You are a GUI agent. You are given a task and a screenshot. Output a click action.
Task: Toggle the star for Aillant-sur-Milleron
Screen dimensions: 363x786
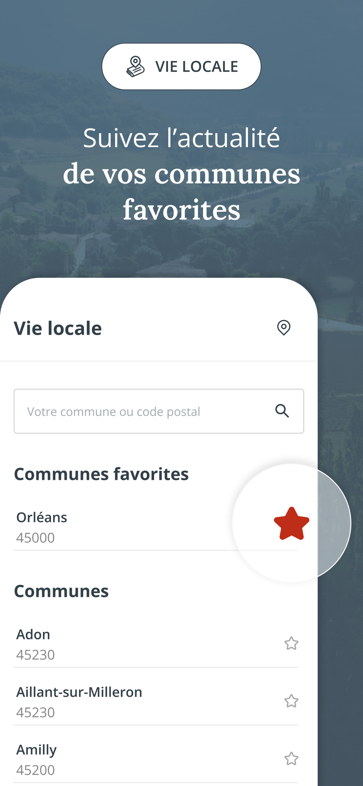click(x=291, y=701)
